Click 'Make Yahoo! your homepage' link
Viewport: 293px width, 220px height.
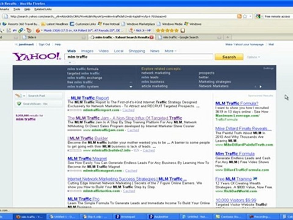pyautogui.click(x=244, y=44)
